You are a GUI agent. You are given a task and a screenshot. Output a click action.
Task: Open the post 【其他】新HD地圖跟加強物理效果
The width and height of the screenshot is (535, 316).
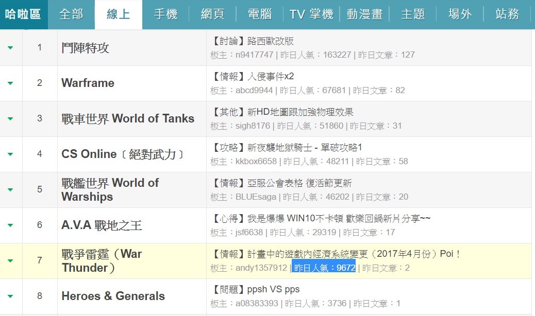coord(282,112)
